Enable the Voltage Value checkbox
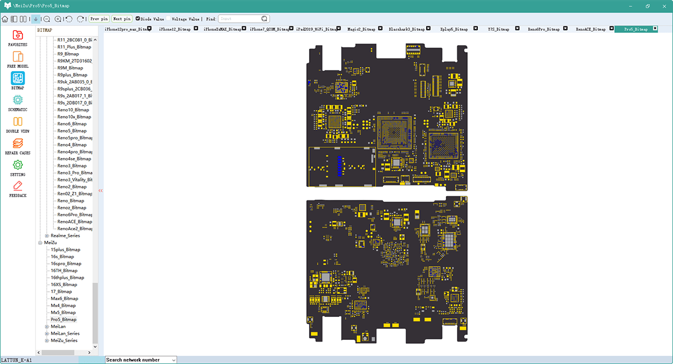This screenshot has width=673, height=364. click(168, 18)
